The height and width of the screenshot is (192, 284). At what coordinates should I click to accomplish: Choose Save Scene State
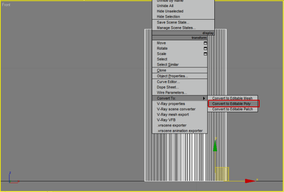[x=183, y=23]
